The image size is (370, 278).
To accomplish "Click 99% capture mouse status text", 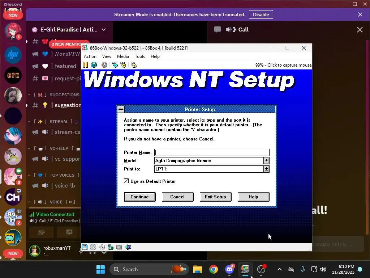I will (283, 65).
